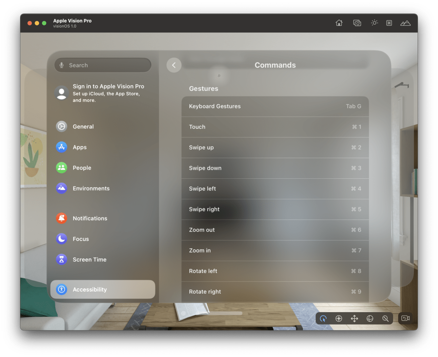Screen dimensions: 438x357
Task: Open the lighting brightness control in toolbar
Action: pyautogui.click(x=374, y=23)
